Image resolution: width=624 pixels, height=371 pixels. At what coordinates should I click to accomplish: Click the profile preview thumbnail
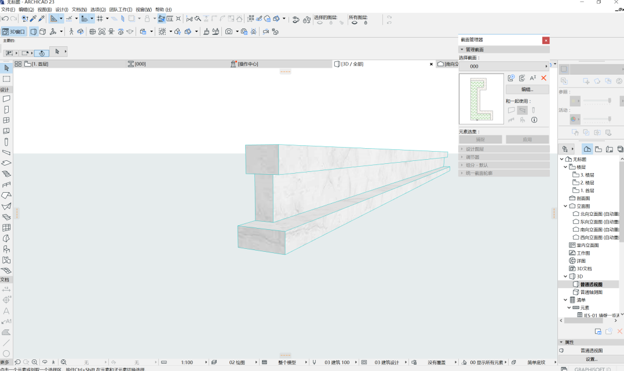coord(481,99)
